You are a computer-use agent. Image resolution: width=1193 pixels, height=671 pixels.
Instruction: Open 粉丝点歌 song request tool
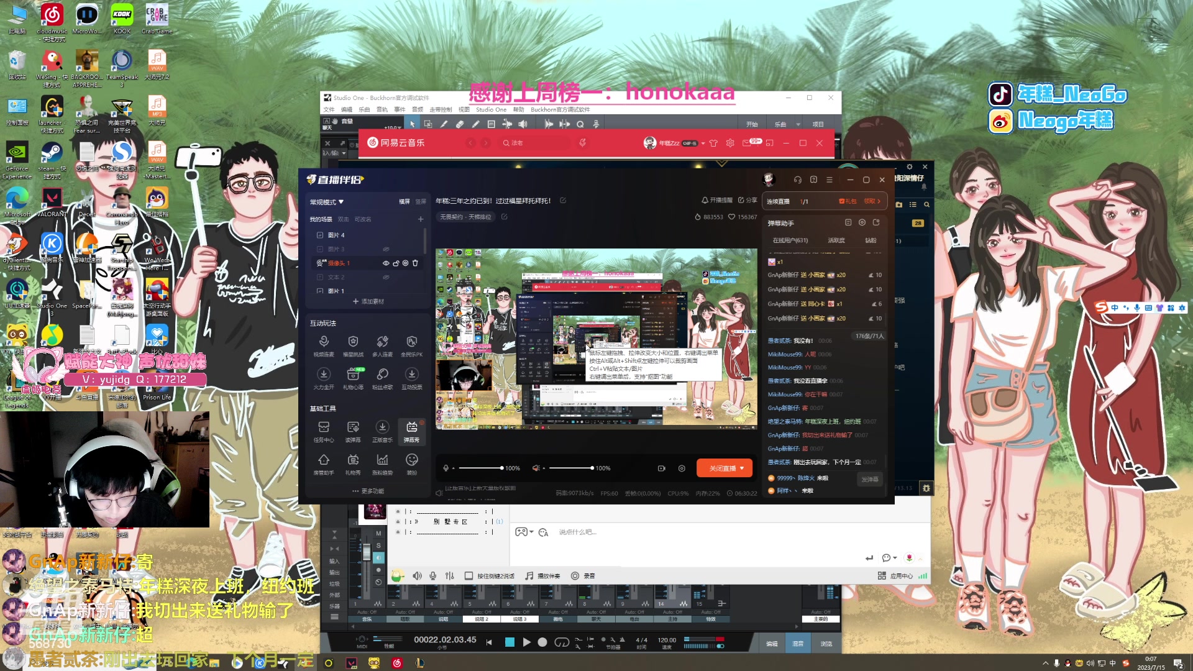(382, 378)
